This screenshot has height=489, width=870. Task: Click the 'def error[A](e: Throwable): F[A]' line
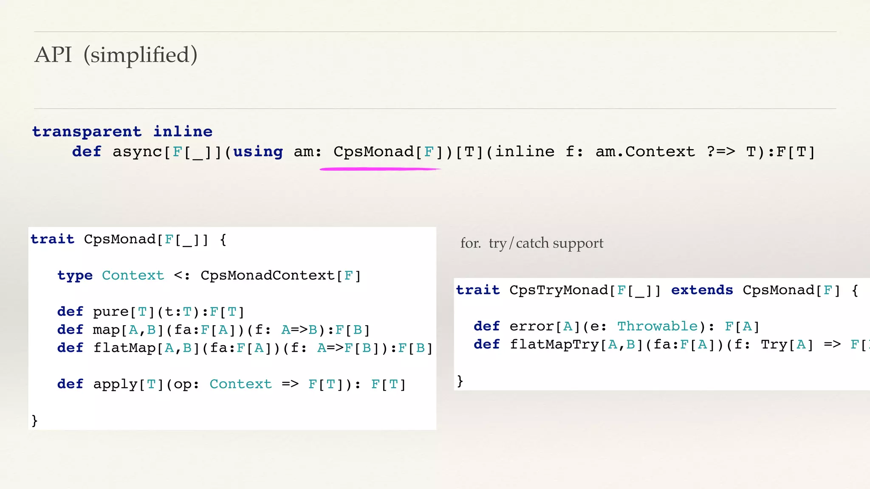click(x=617, y=326)
